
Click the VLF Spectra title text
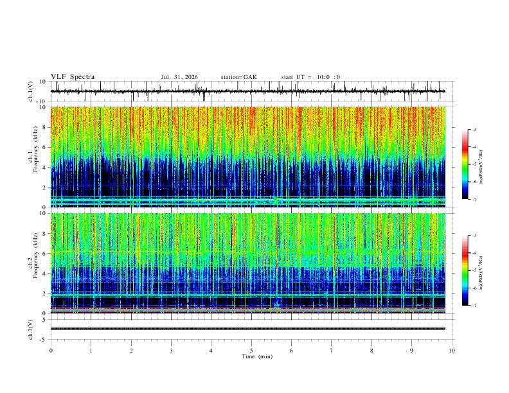73,77
